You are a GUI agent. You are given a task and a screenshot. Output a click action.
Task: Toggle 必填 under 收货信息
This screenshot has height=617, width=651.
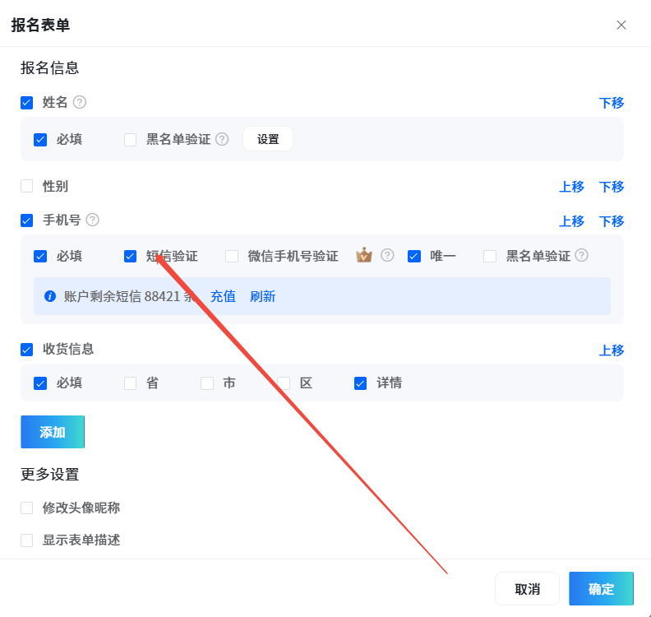tap(40, 383)
